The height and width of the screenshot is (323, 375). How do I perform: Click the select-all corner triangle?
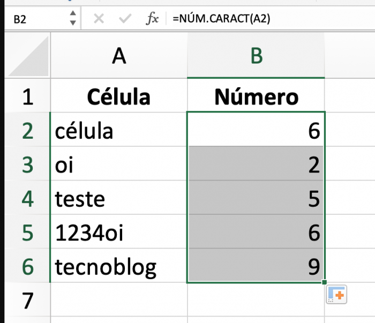tap(29, 56)
